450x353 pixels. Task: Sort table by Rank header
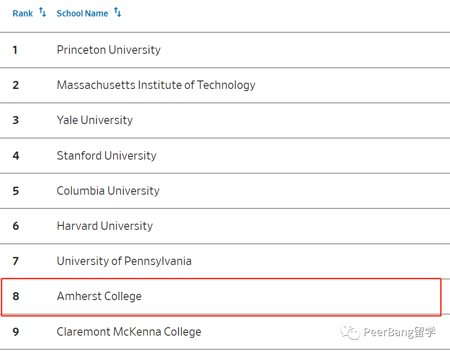pyautogui.click(x=23, y=13)
